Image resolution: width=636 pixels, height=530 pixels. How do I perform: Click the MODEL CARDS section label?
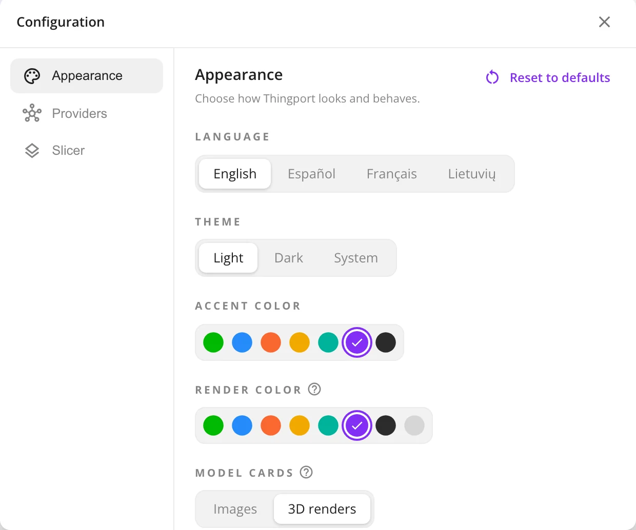[x=244, y=473]
